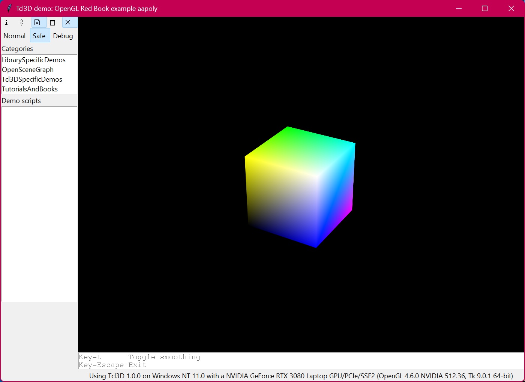
Task: Select the Safe mode option
Action: click(39, 36)
